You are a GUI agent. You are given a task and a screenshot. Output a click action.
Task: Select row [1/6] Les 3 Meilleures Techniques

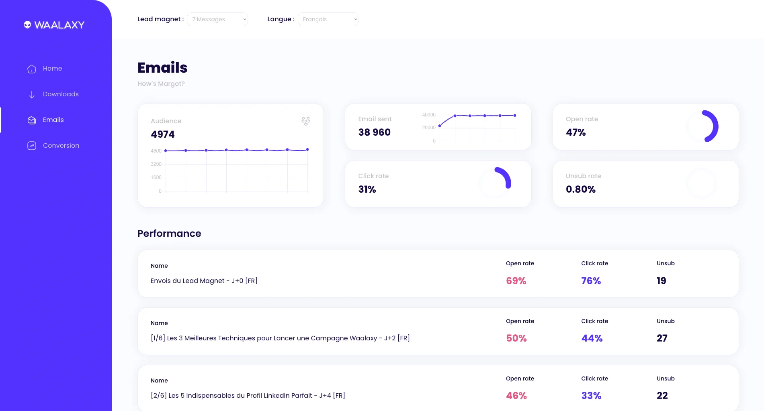438,331
